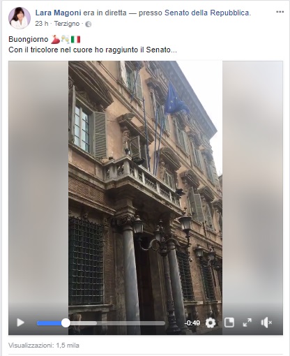
Task: Toggle the remaining time display -0:49
Action: click(x=192, y=323)
